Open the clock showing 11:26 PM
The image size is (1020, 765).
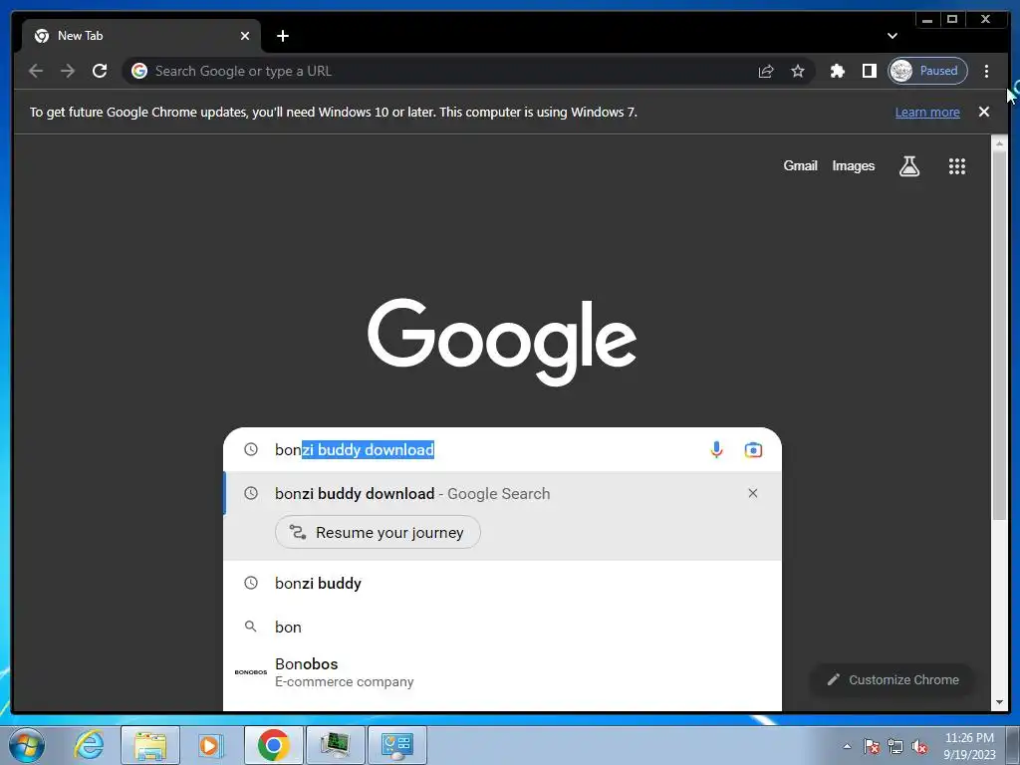point(969,745)
